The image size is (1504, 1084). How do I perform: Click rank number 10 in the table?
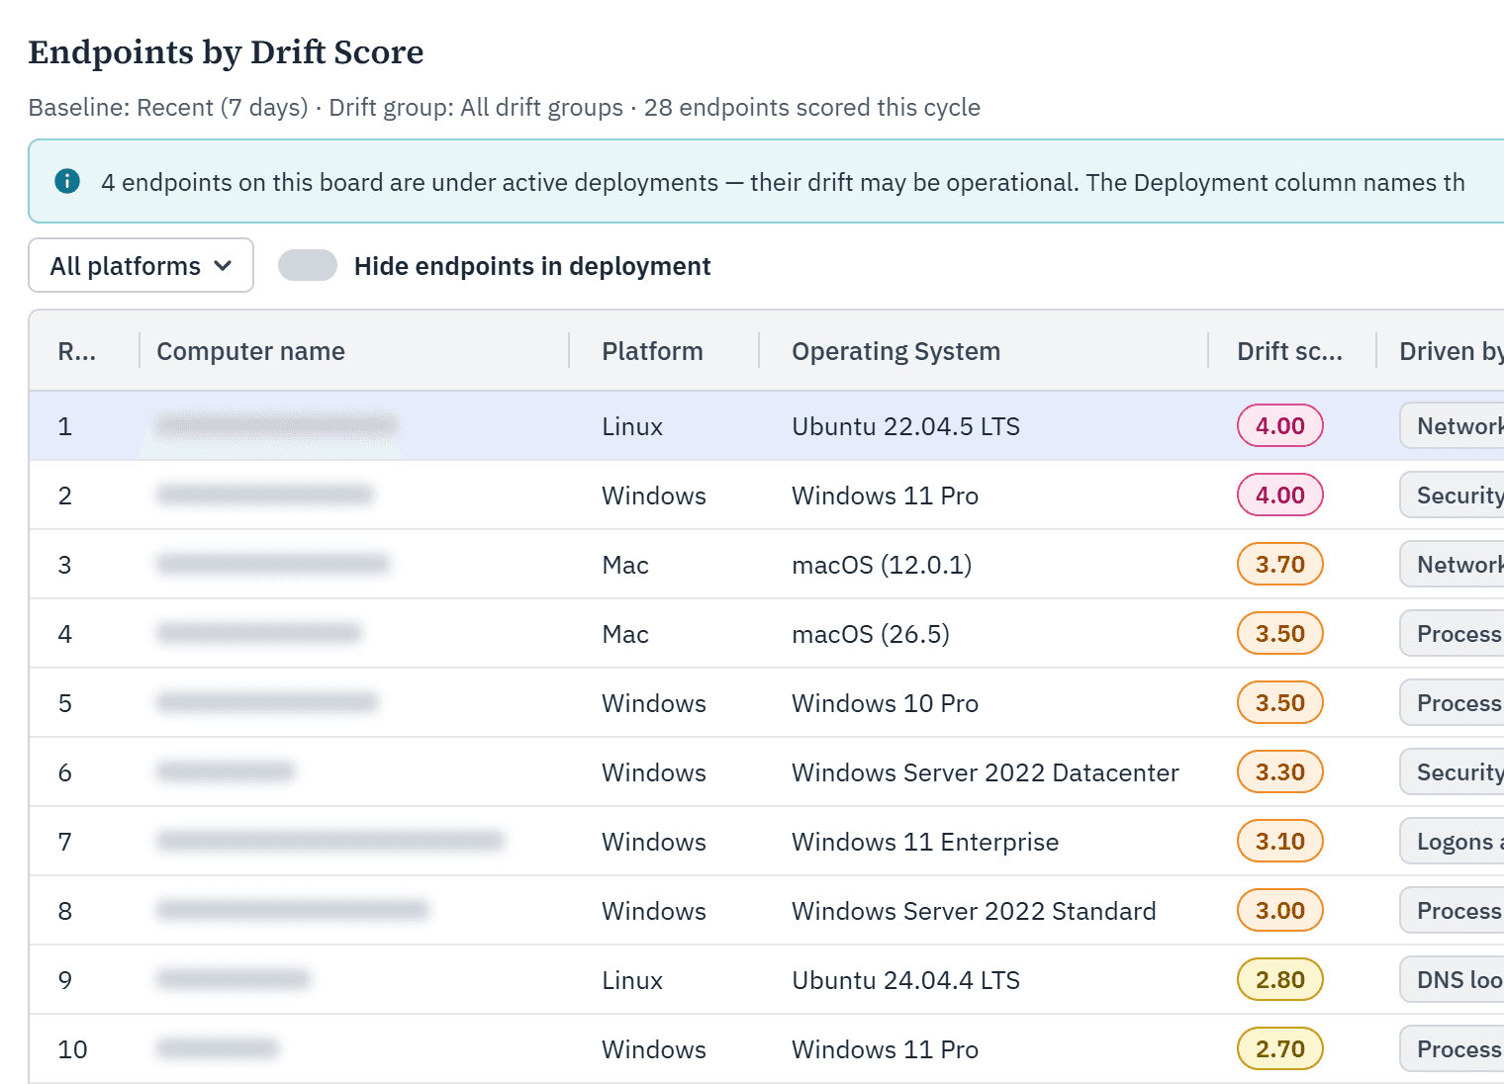click(72, 1049)
